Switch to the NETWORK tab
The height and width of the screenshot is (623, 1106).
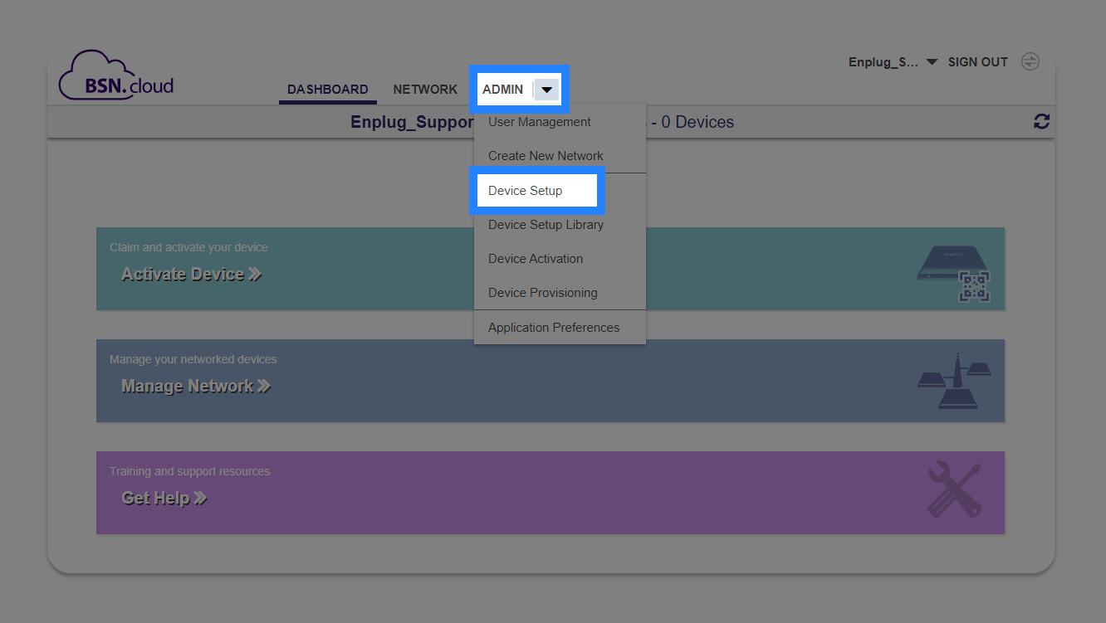pos(425,89)
